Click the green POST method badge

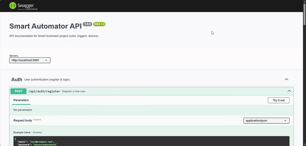[18, 91]
